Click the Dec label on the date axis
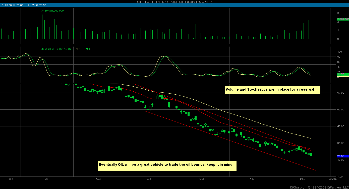The height and width of the screenshot is (189, 349). [x=302, y=179]
